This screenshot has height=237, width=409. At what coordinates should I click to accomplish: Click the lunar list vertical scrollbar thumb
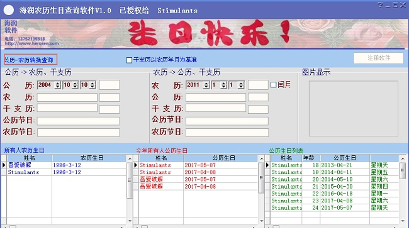click(130, 180)
